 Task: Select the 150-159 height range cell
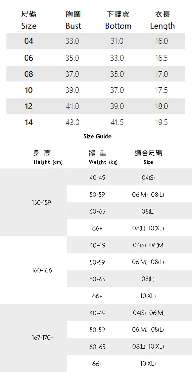coord(41,203)
